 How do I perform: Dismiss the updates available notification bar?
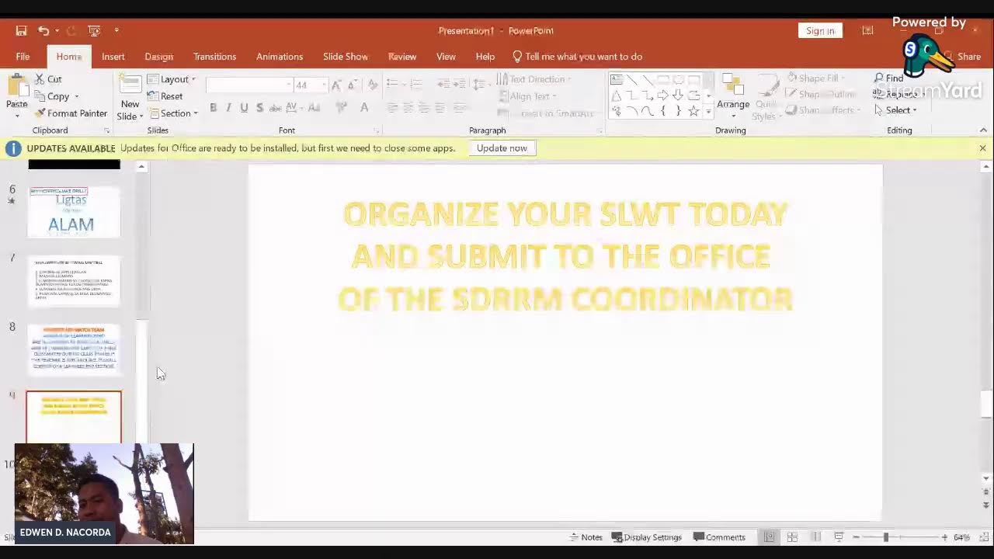click(x=982, y=148)
